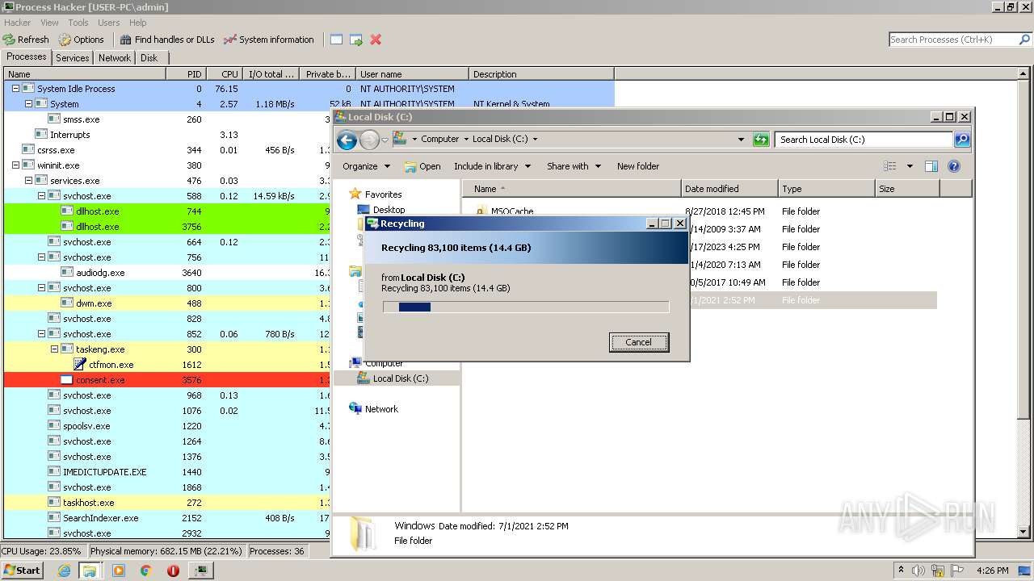Open the View menu
Image resolution: width=1034 pixels, height=581 pixels.
(x=49, y=23)
